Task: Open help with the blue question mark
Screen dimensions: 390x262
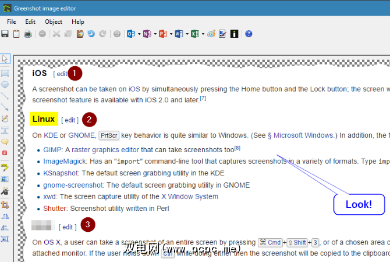Action: (249, 34)
